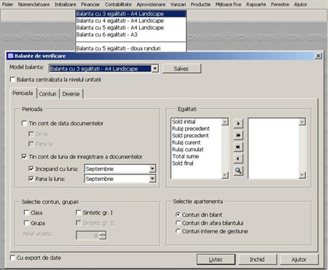Open the Nomenclatoare menu

pyautogui.click(x=34, y=4)
